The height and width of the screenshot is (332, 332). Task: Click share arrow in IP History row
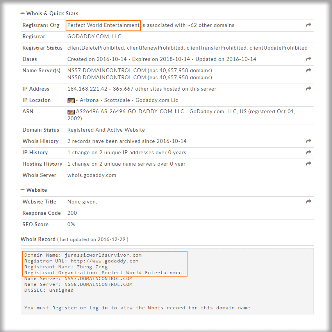tap(309, 152)
